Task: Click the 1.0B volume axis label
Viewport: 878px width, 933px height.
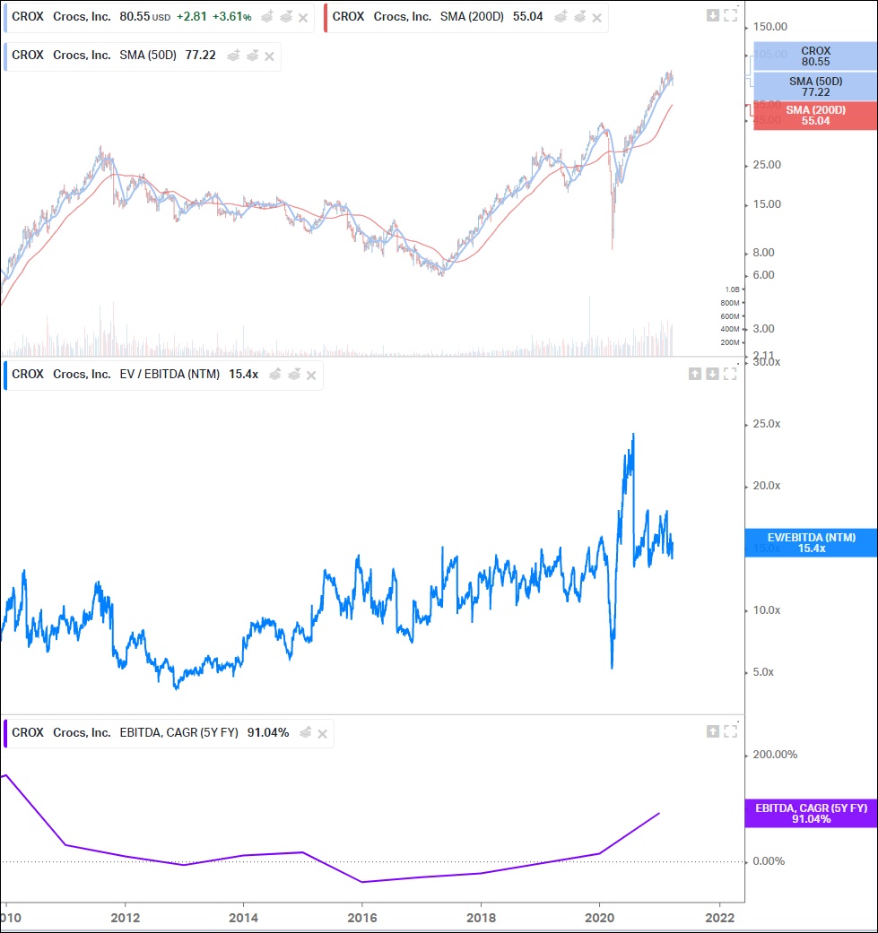Action: 732,289
